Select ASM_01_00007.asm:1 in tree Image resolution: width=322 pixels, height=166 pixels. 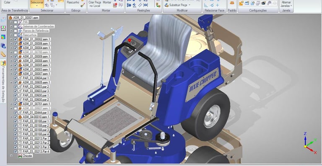36,74
